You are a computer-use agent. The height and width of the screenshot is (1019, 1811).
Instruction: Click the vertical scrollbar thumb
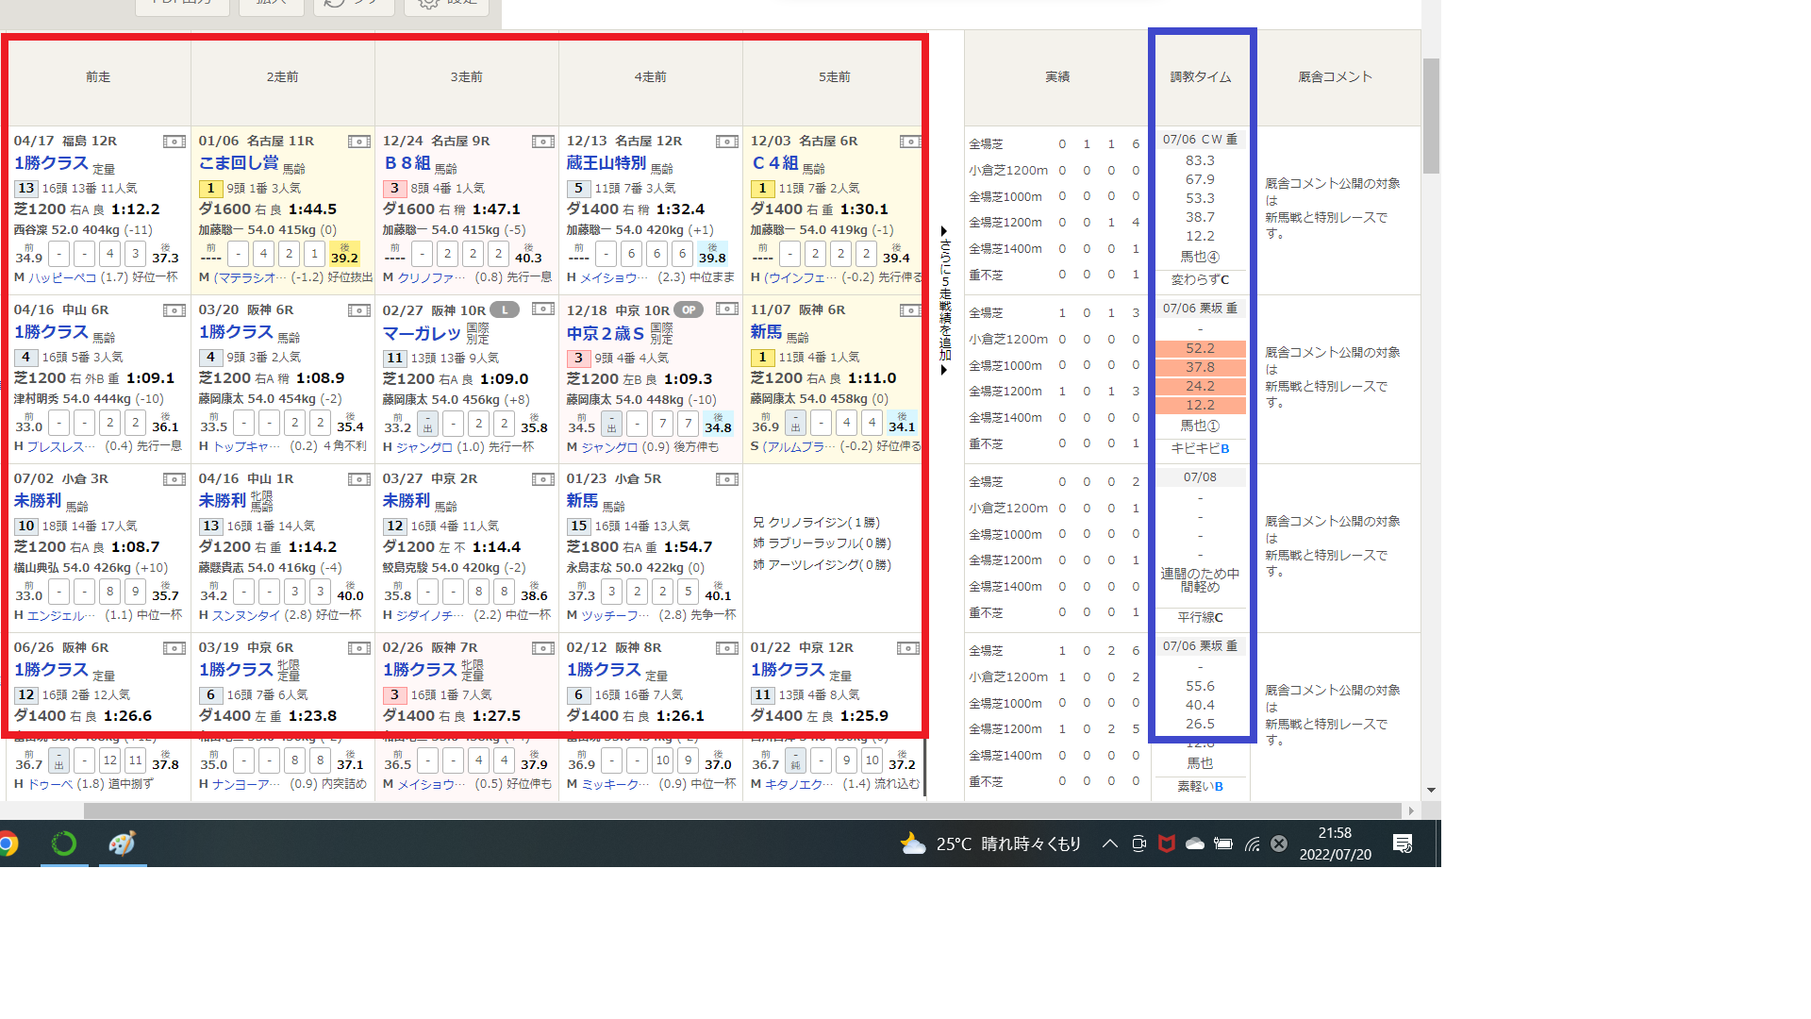pos(1432,116)
